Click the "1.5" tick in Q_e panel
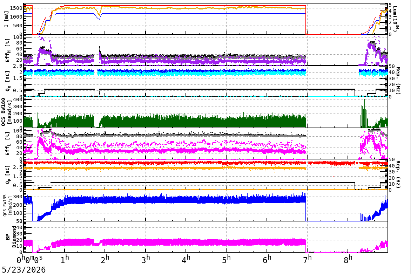 (18, 78)
